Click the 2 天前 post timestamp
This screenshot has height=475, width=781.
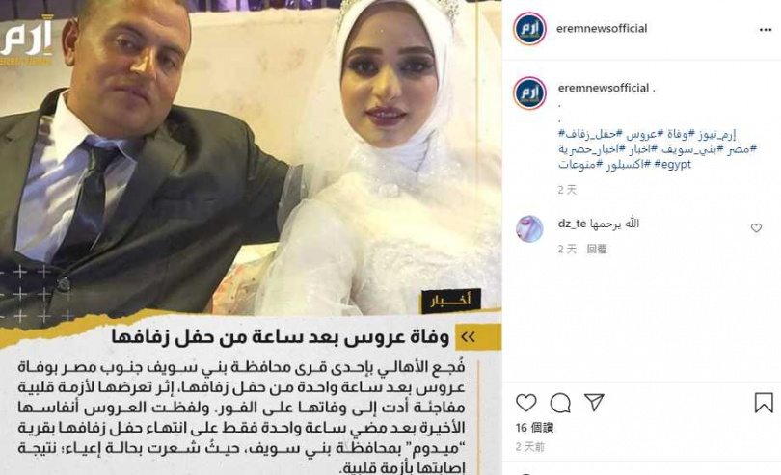point(530,447)
